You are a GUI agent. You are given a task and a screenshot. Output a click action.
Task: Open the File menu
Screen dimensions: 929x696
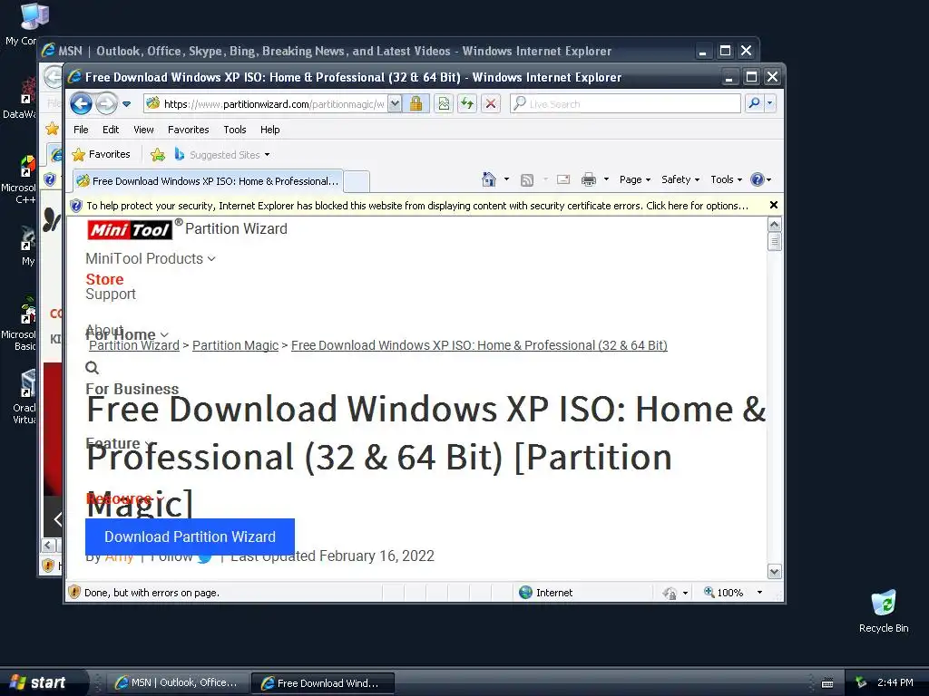pos(81,130)
